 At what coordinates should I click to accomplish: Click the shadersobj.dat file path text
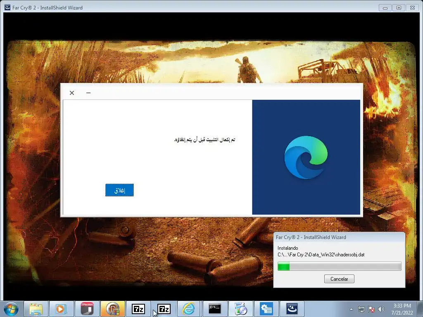coord(321,255)
